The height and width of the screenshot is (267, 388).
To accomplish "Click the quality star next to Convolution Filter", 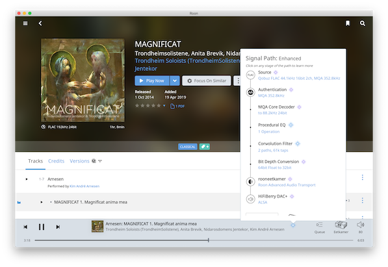I will pyautogui.click(x=298, y=144).
